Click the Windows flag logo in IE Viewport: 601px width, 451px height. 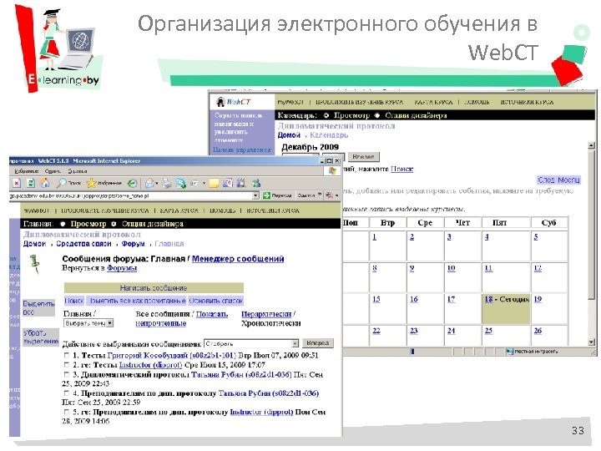(332, 171)
